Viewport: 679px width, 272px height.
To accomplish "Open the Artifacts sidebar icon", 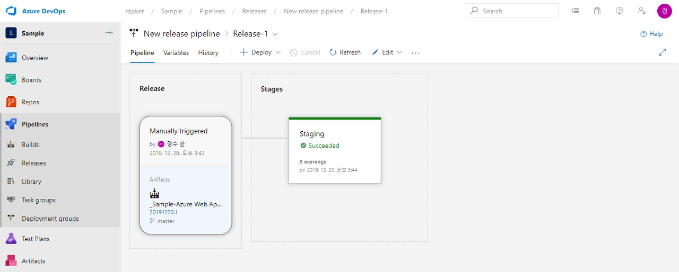I will (x=11, y=261).
